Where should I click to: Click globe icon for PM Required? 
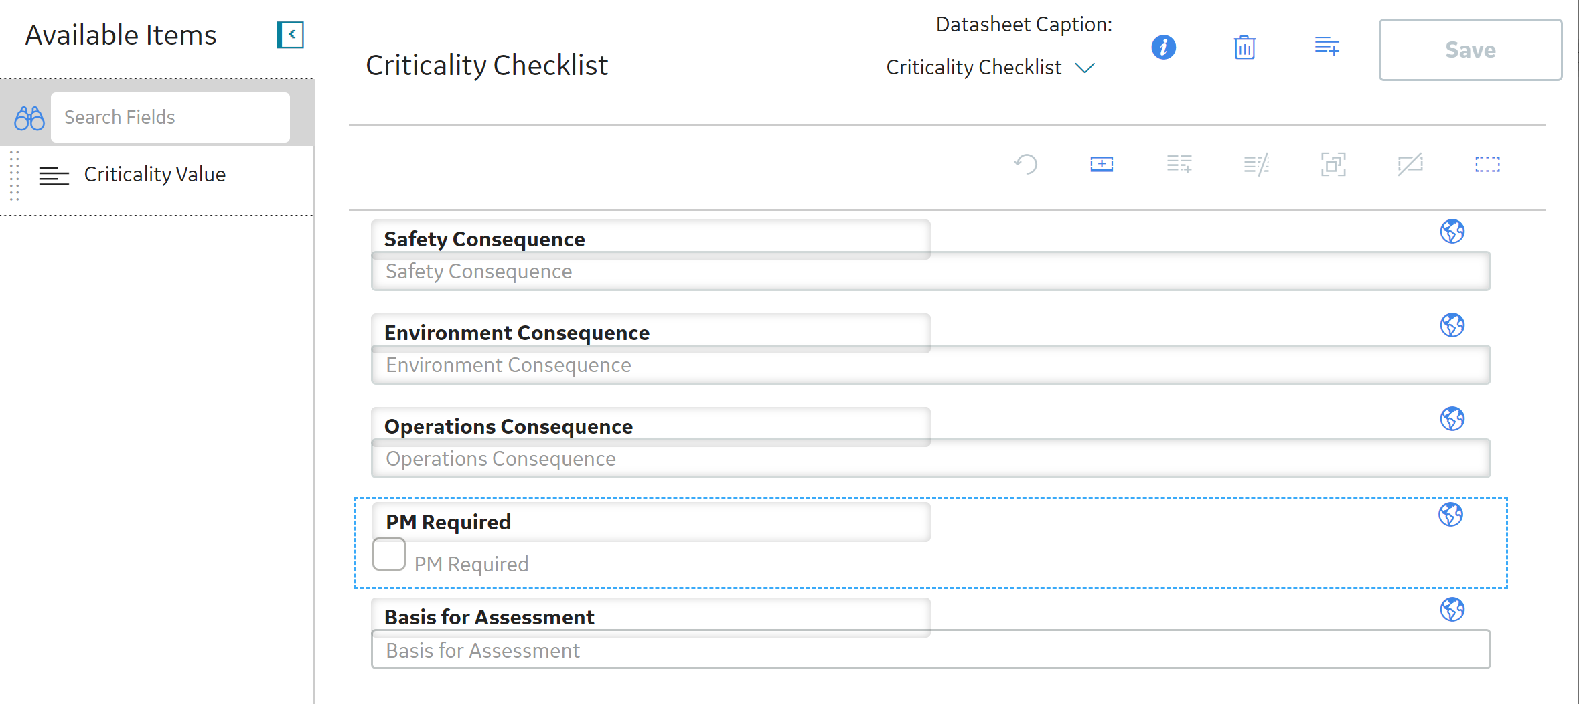pos(1451,515)
